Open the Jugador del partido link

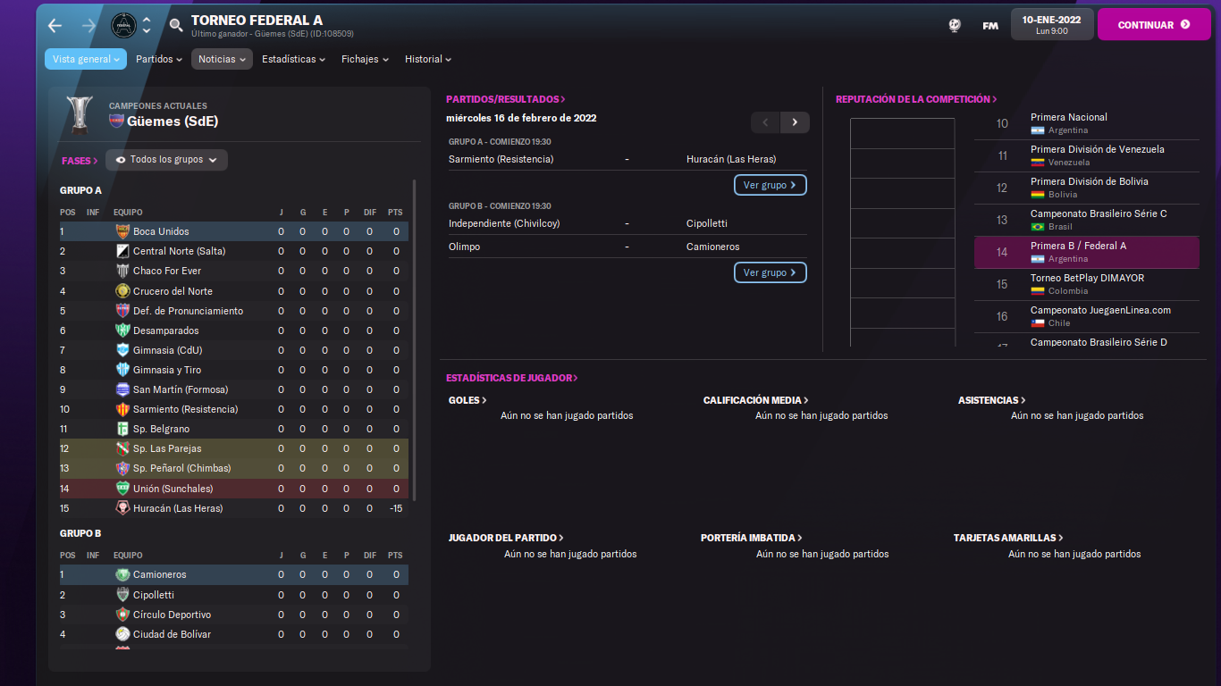click(x=506, y=538)
